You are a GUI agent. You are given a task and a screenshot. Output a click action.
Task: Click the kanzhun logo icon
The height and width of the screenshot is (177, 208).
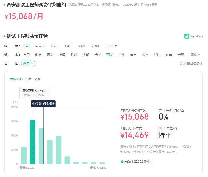(x=187, y=36)
